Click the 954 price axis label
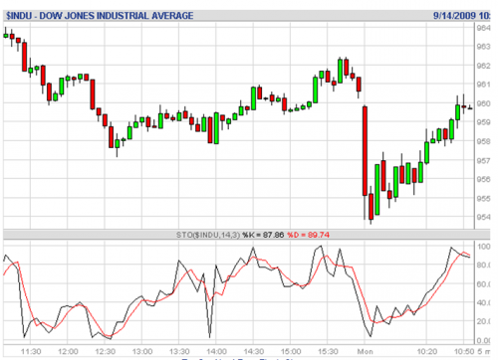 [x=483, y=217]
